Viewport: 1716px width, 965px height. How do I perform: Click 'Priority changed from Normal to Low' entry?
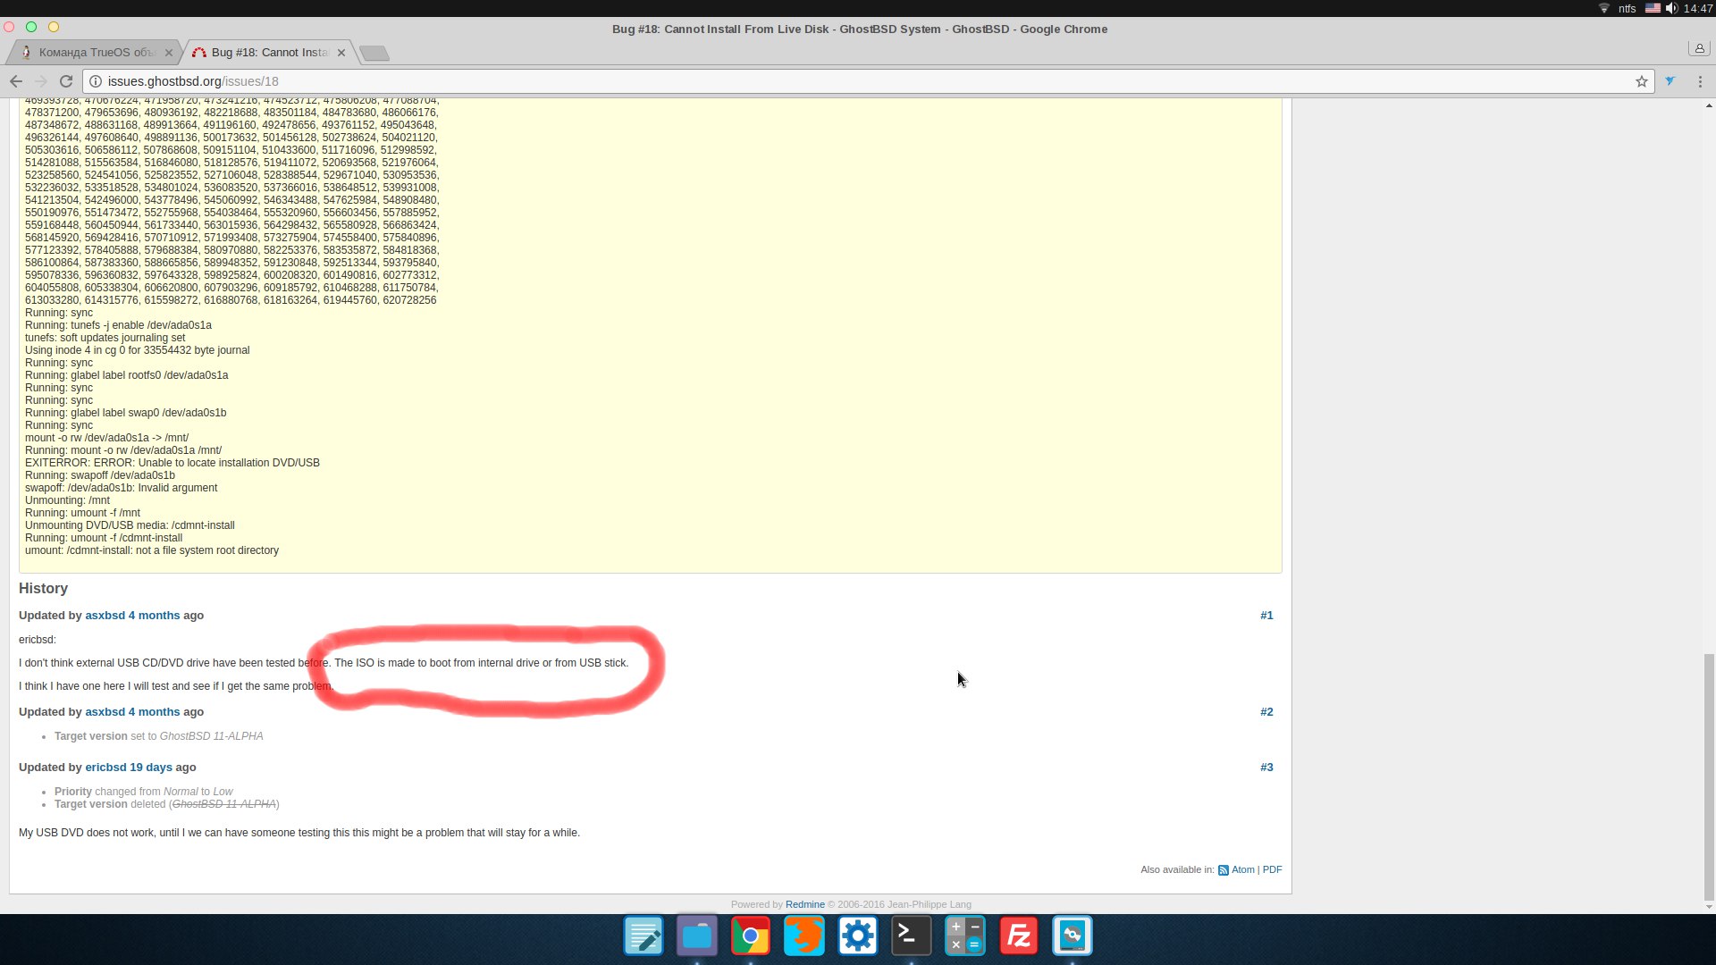click(x=143, y=792)
